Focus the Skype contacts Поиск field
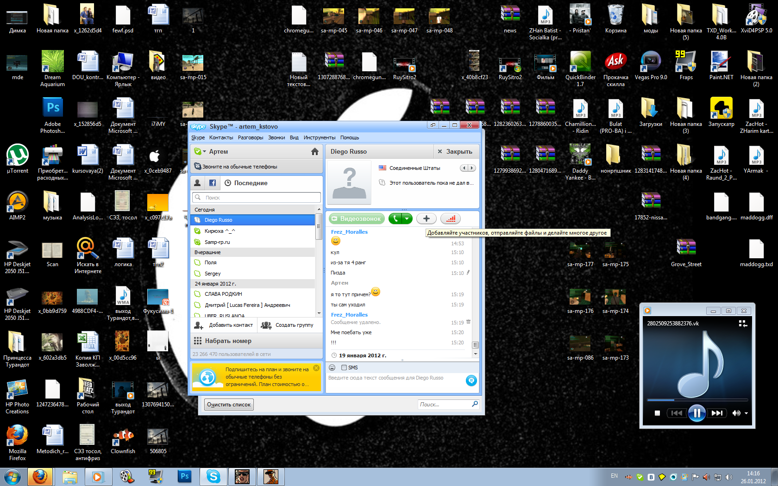The image size is (778, 486). pyautogui.click(x=257, y=197)
